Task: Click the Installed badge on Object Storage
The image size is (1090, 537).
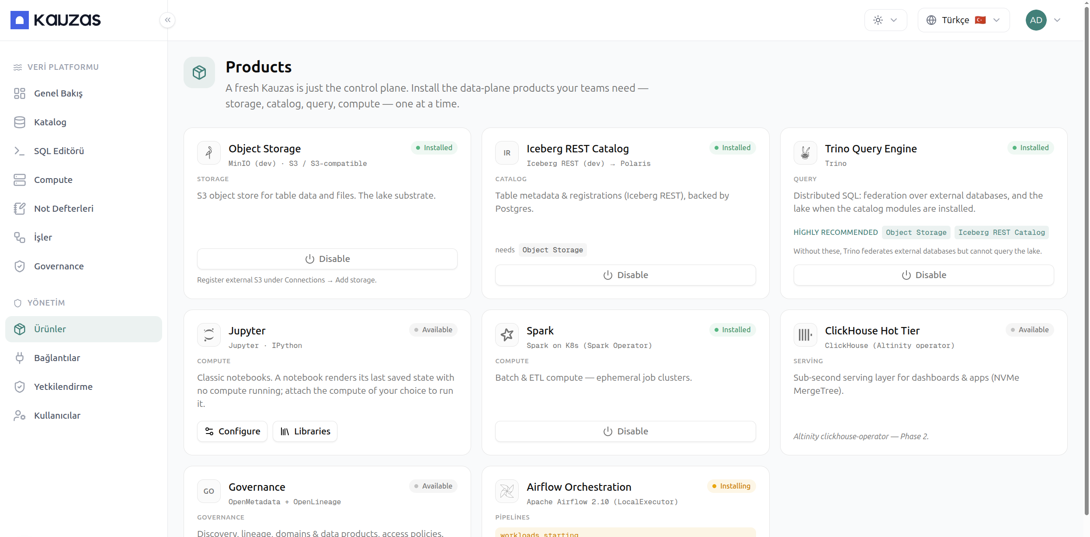Action: [434, 148]
